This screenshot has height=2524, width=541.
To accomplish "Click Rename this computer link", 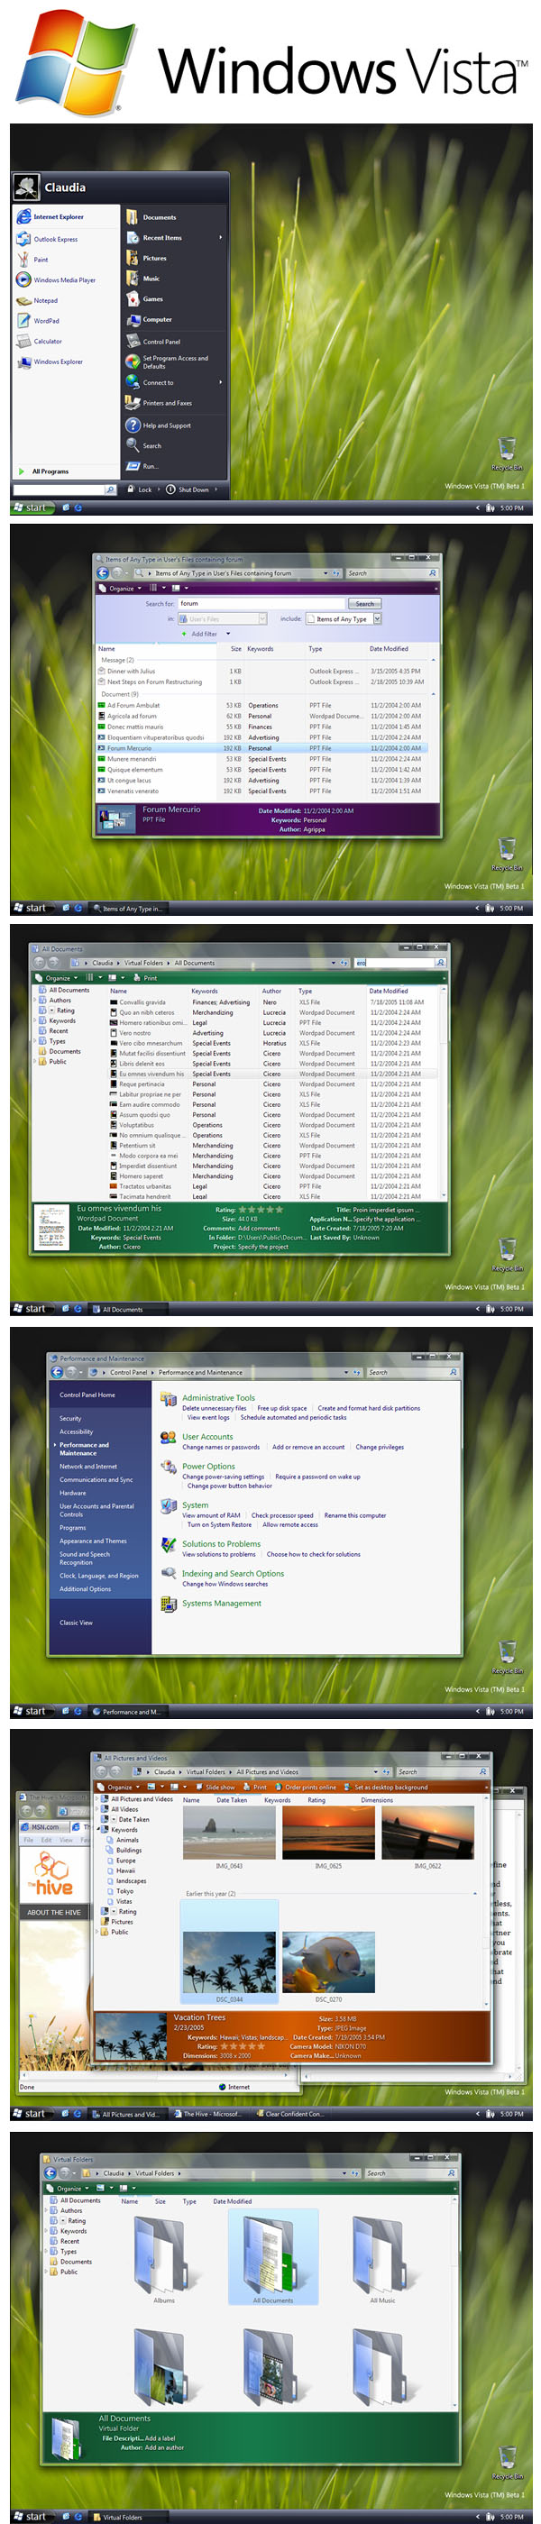I will coord(354,1514).
